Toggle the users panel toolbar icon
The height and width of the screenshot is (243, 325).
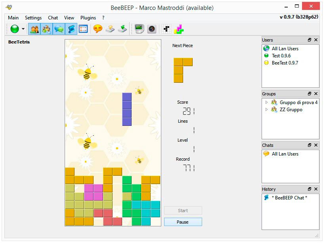click(x=34, y=29)
